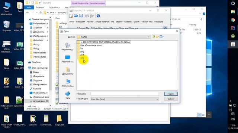Viewport: 238px width, 133px height.
Task: Click the blue About info icon in Launch4j
Action: (x=98, y=16)
